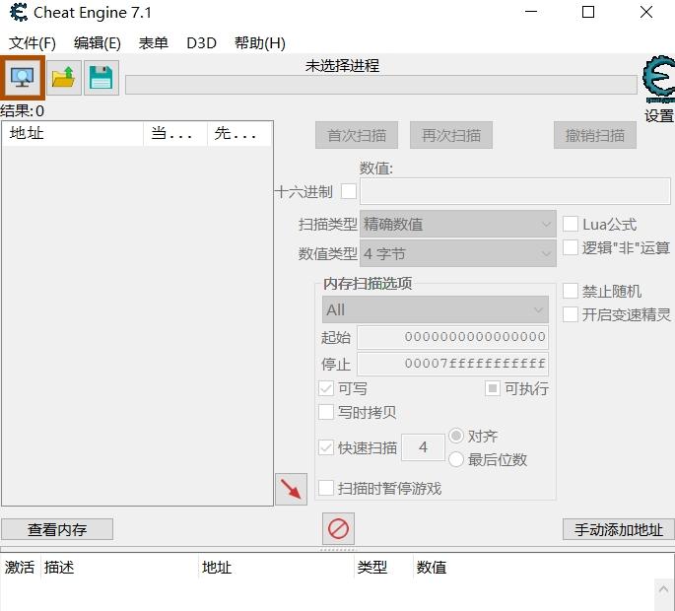Click the 先... previous value column header
The width and height of the screenshot is (675, 611).
point(239,133)
